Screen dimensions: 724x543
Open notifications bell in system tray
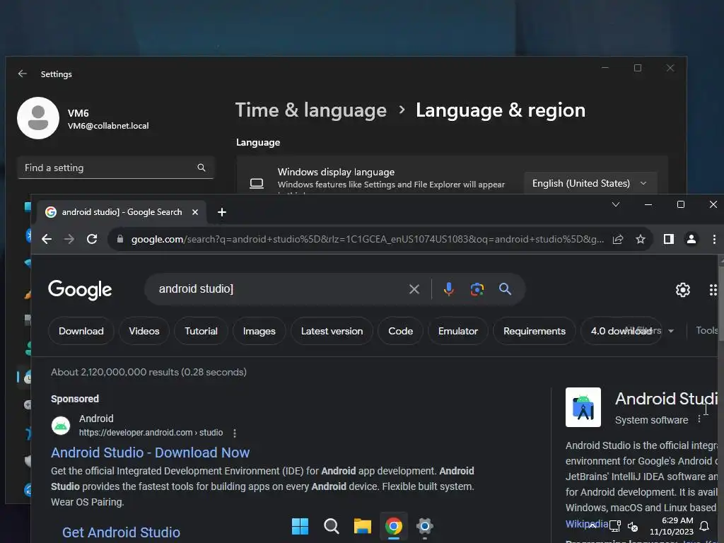coord(704,526)
